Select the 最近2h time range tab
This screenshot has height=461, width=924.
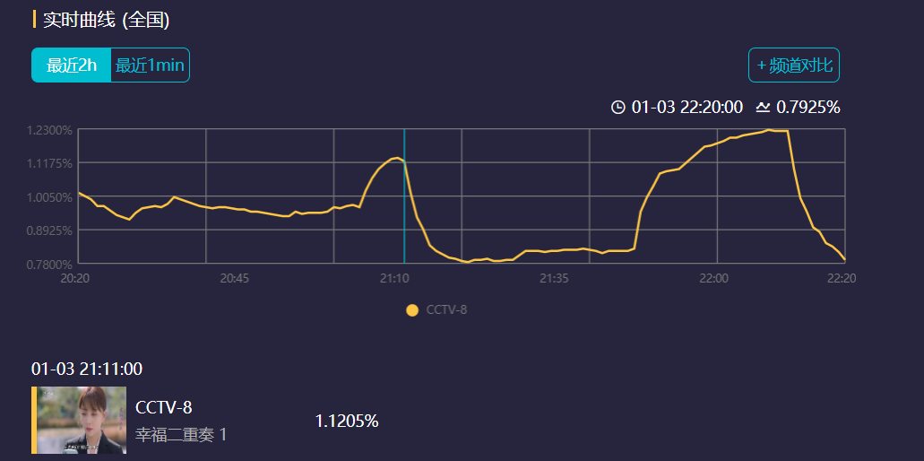pos(72,65)
